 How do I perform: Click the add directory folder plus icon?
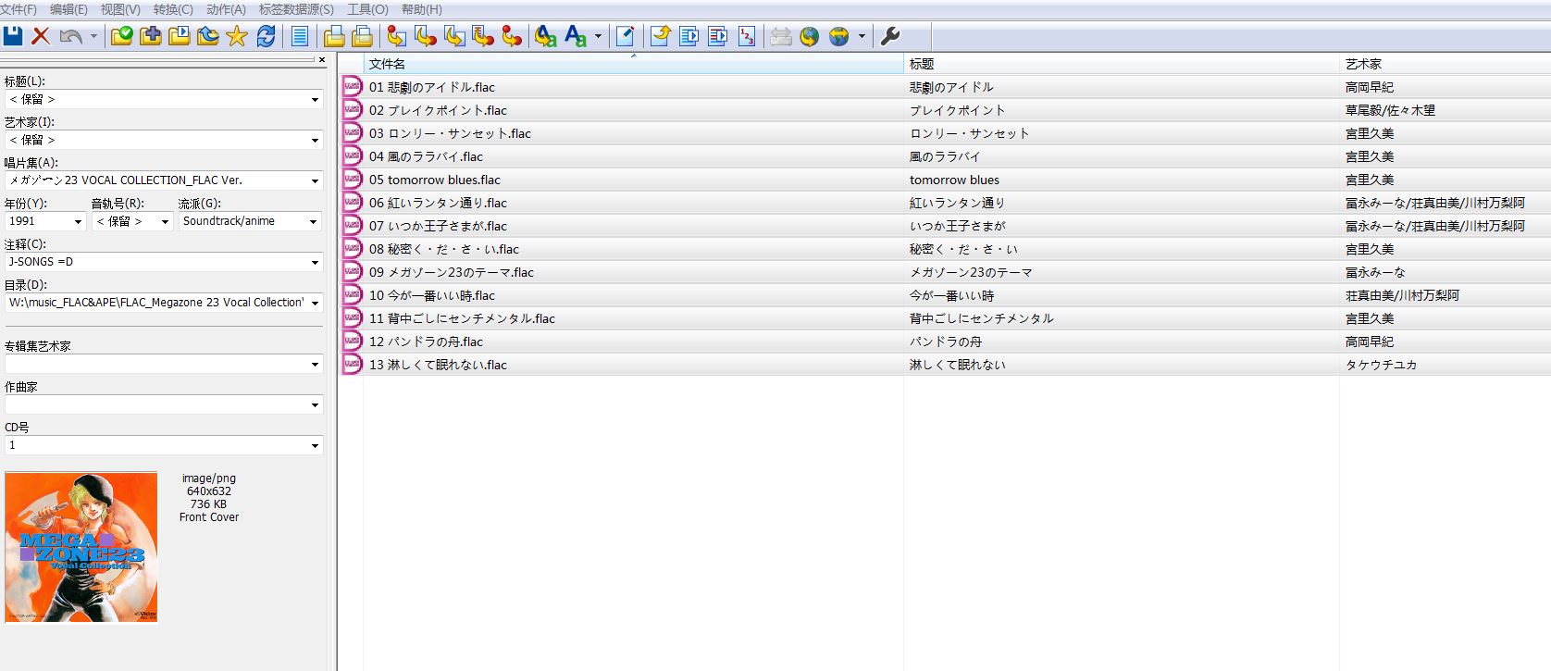[151, 36]
